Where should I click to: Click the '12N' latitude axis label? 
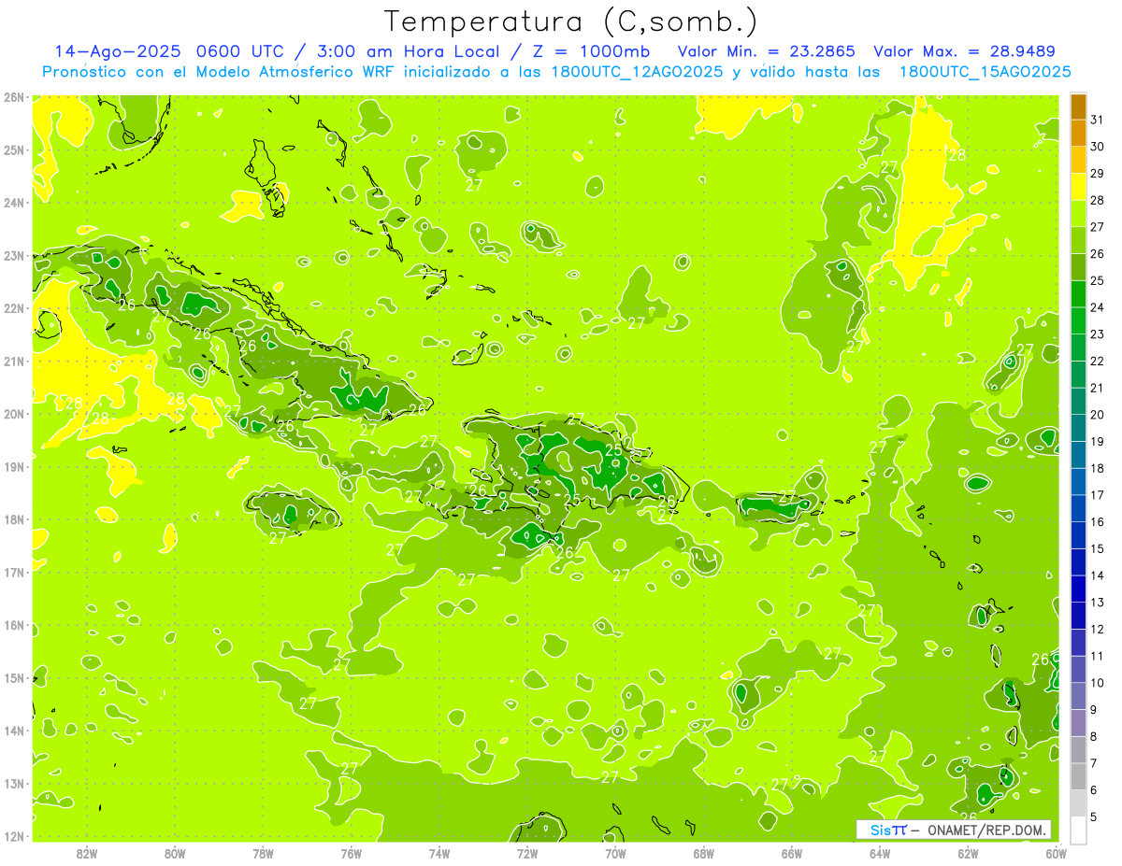click(x=14, y=836)
